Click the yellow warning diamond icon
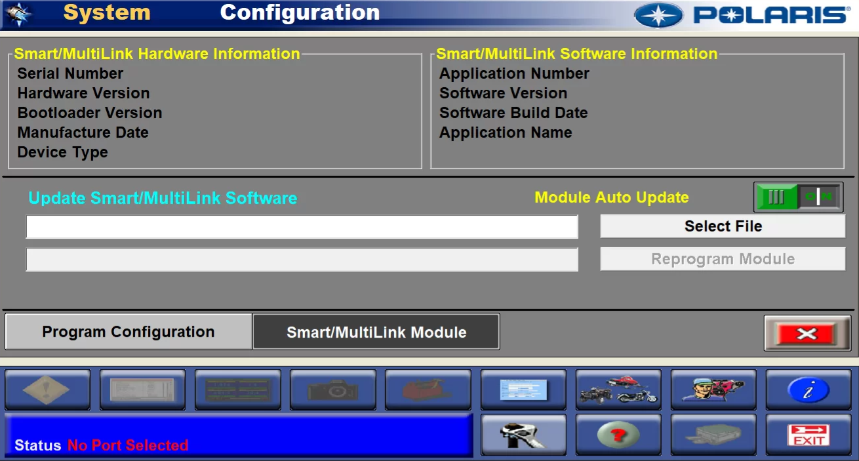The height and width of the screenshot is (461, 859). pyautogui.click(x=47, y=390)
